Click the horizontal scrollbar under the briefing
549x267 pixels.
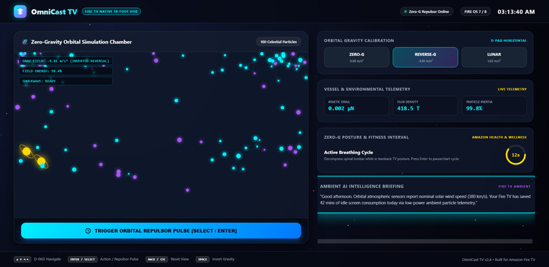(425, 241)
